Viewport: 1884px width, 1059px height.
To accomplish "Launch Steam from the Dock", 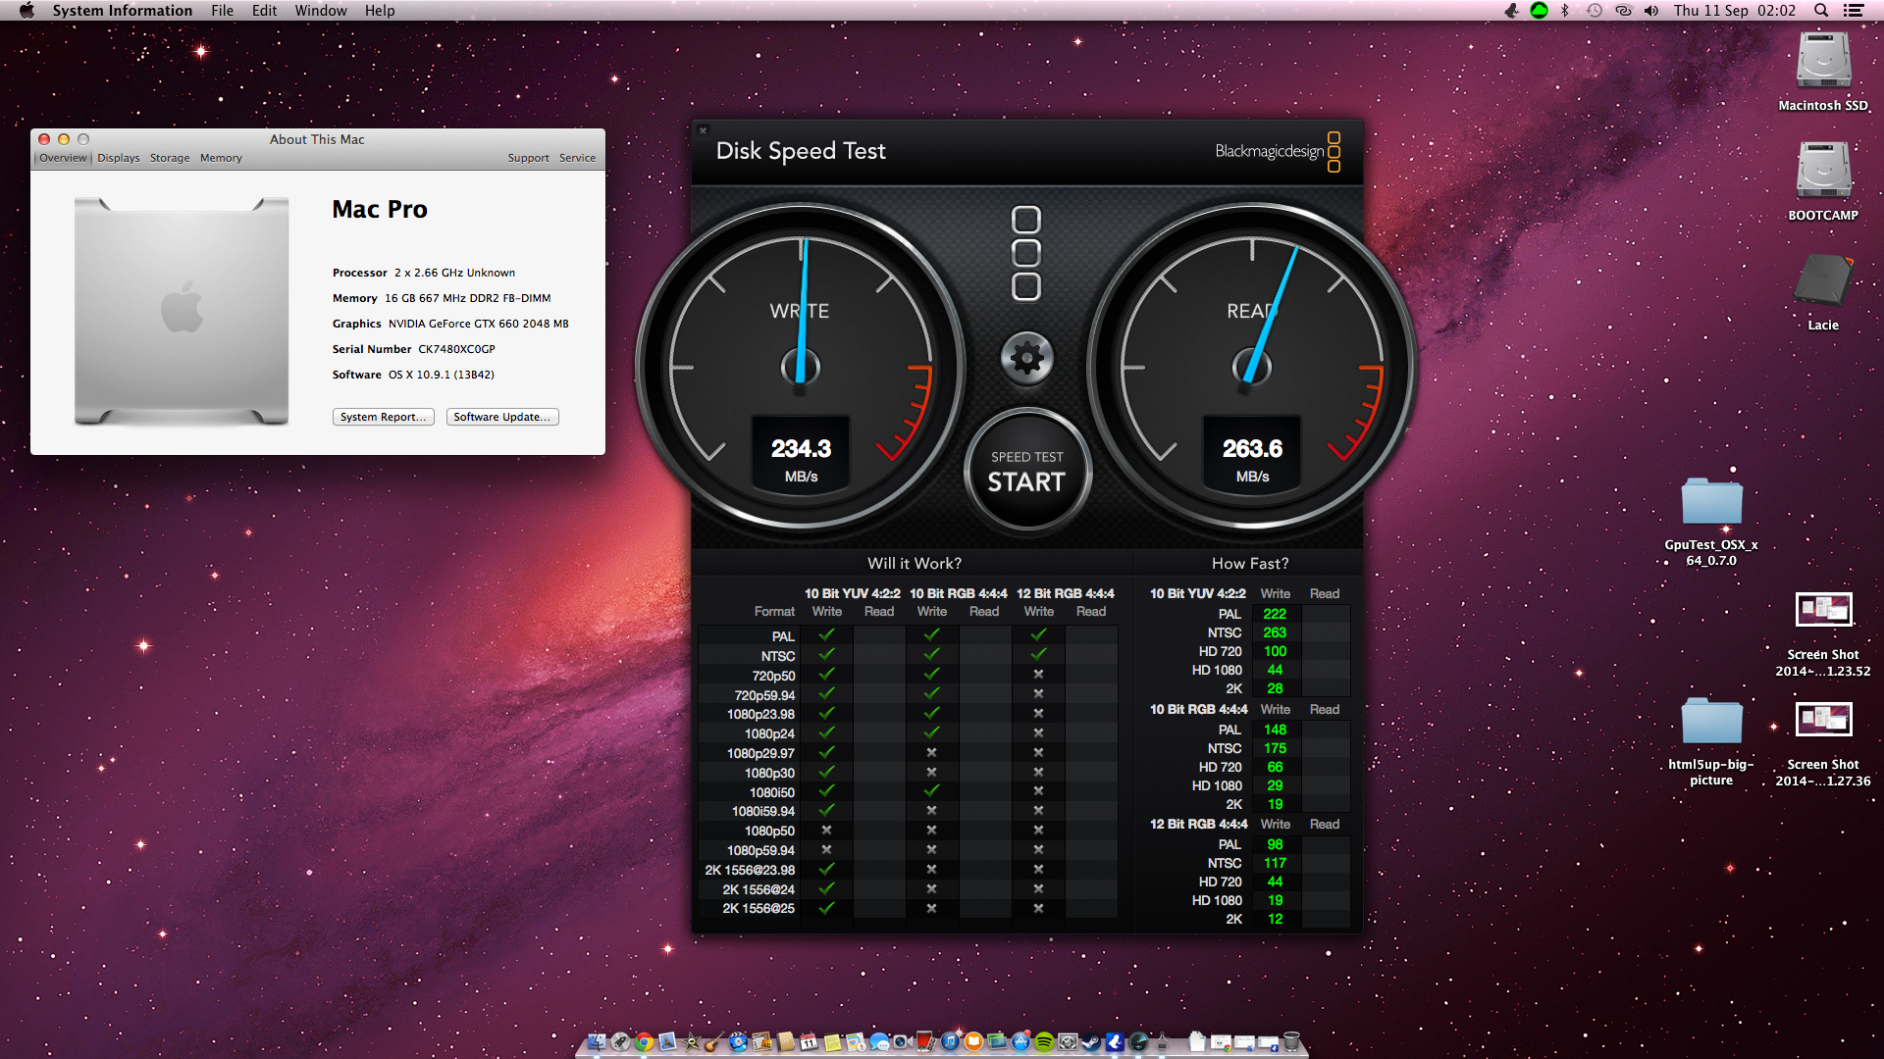I will [x=1091, y=1041].
